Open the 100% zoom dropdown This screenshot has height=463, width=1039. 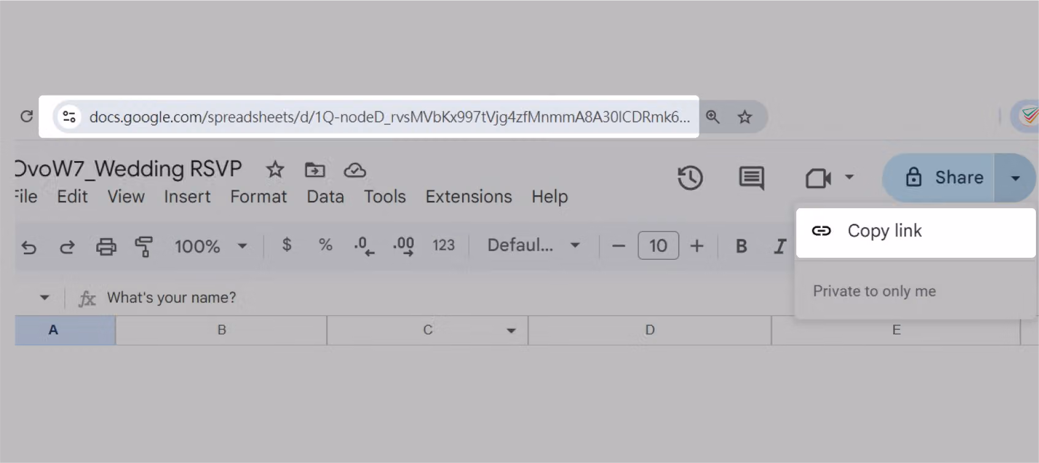click(x=211, y=246)
